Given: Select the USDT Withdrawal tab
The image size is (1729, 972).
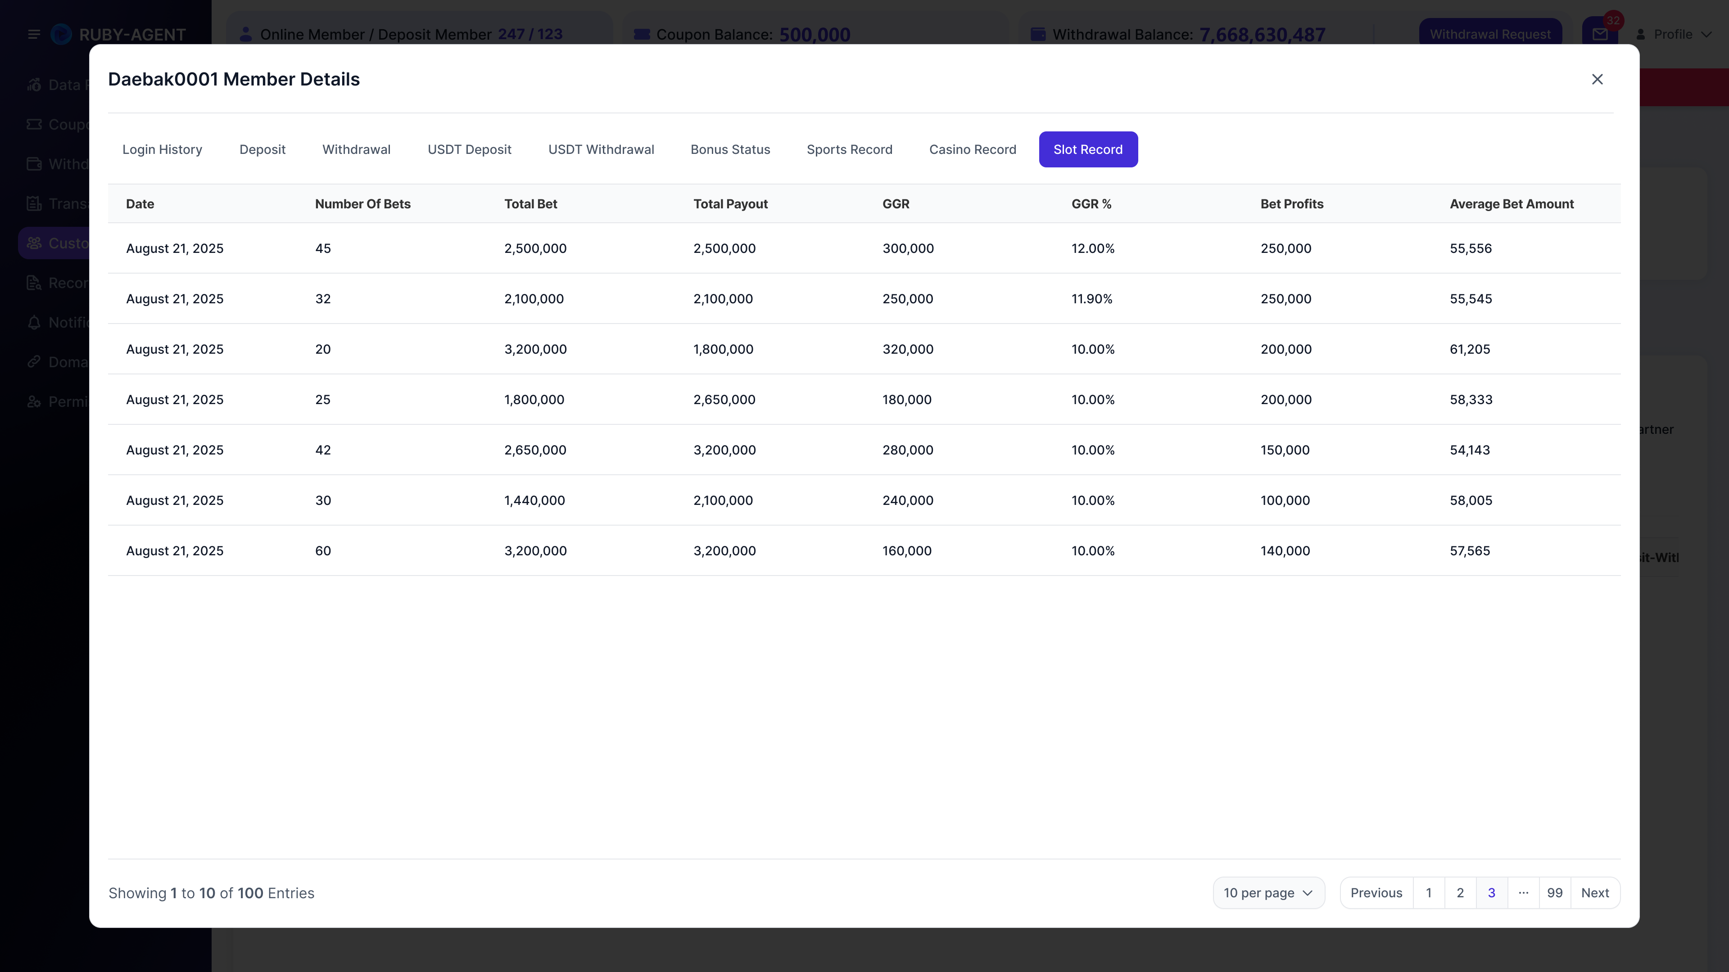Looking at the screenshot, I should pyautogui.click(x=601, y=149).
